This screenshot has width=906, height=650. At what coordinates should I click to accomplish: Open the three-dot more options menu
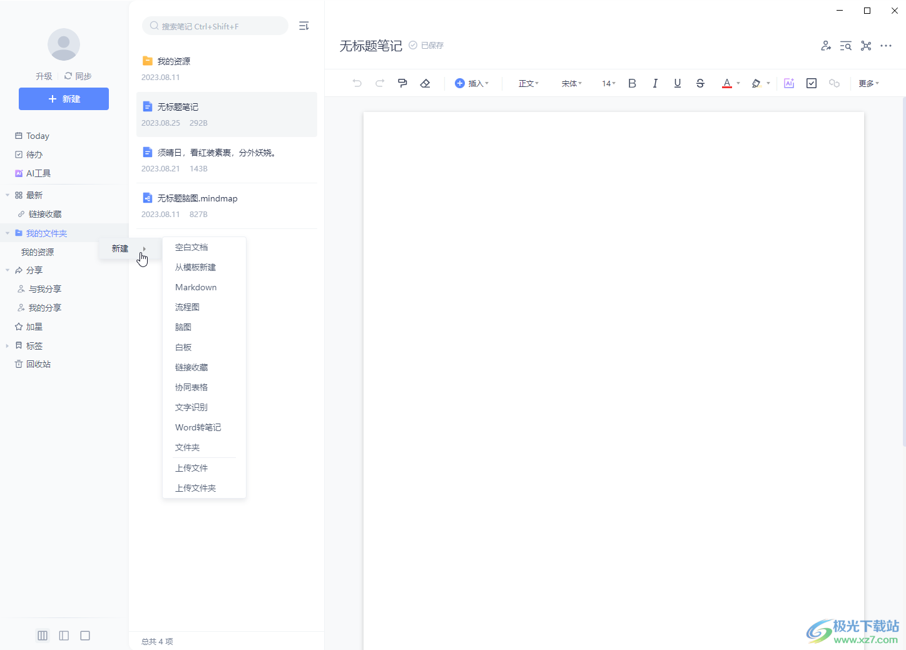(x=886, y=46)
